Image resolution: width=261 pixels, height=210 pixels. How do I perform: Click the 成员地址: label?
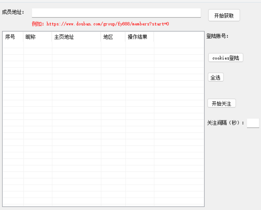[x=13, y=12]
